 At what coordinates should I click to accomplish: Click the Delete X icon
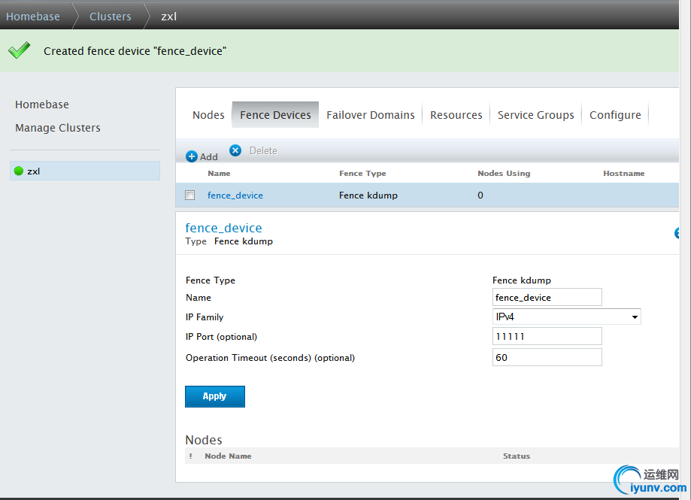pyautogui.click(x=235, y=150)
